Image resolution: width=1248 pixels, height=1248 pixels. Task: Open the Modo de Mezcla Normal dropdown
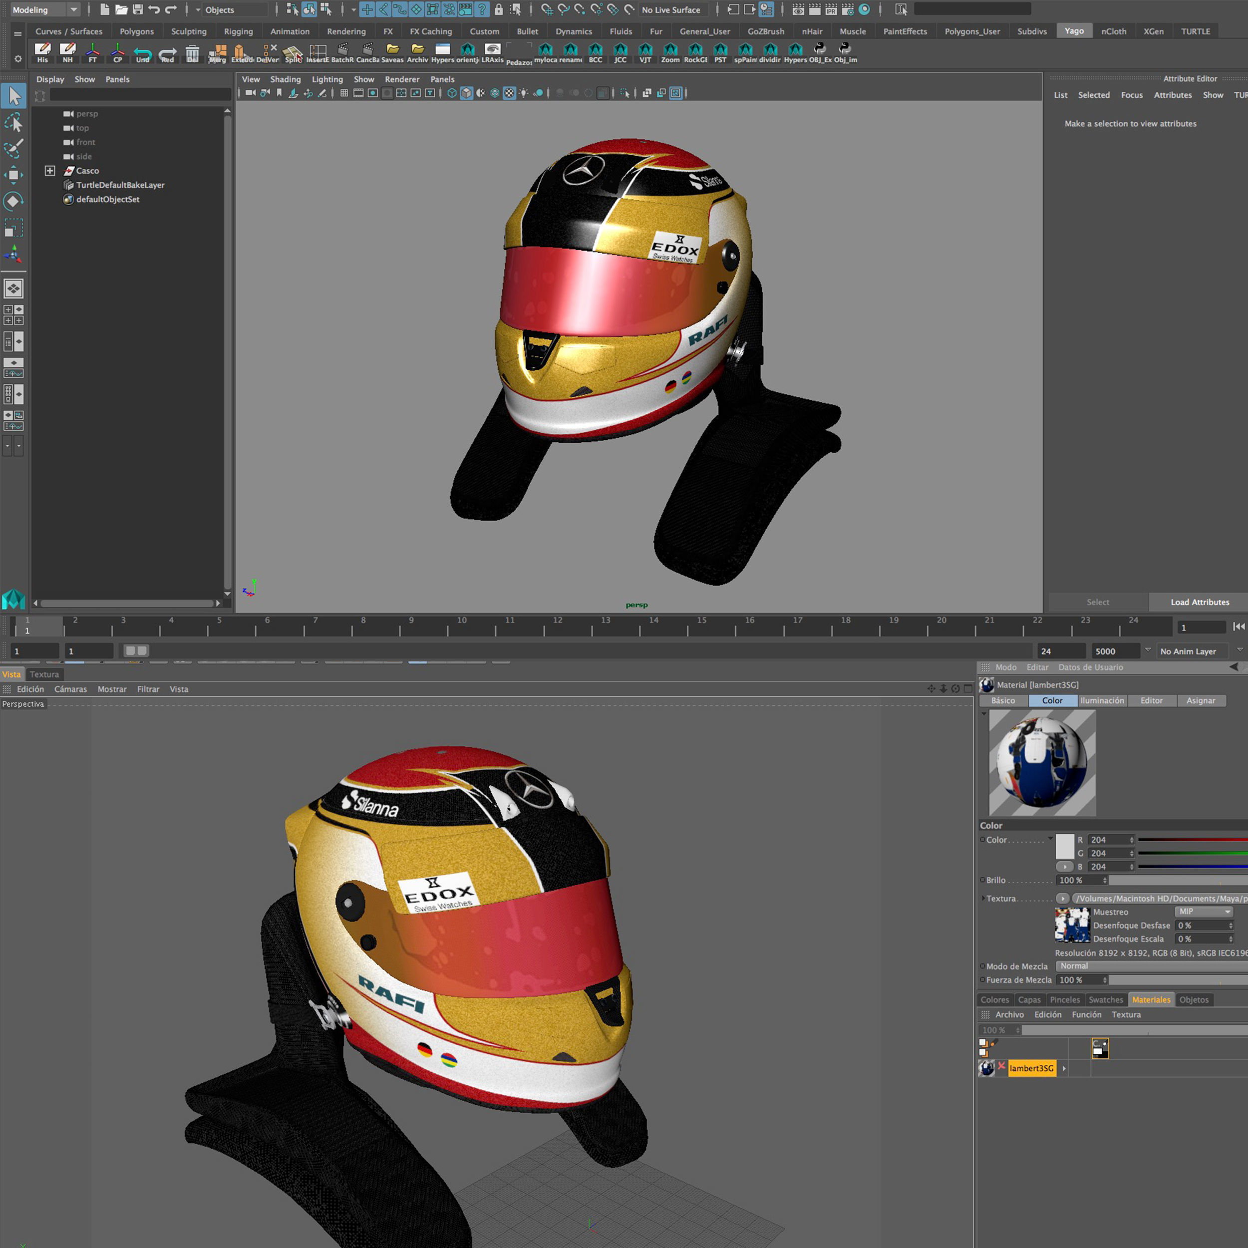point(1151,966)
